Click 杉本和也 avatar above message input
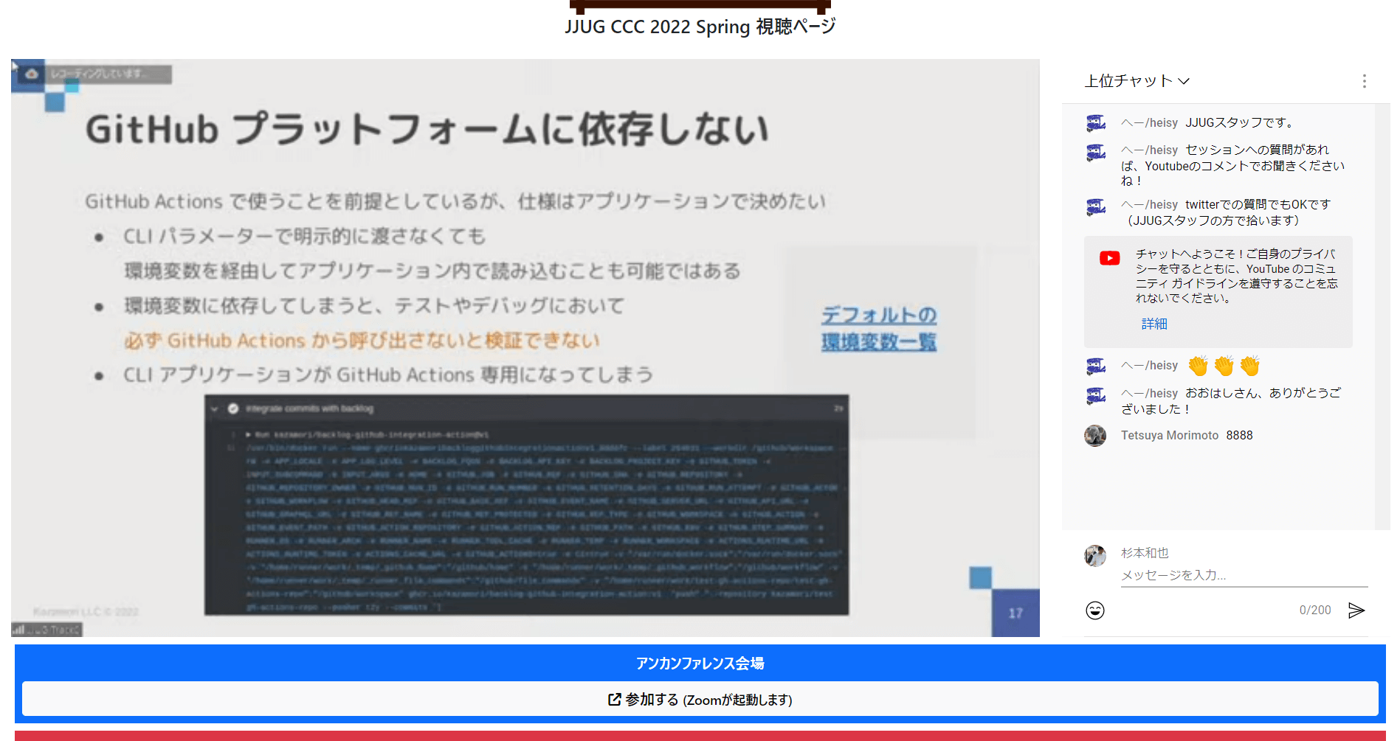The height and width of the screenshot is (741, 1400). [x=1095, y=556]
